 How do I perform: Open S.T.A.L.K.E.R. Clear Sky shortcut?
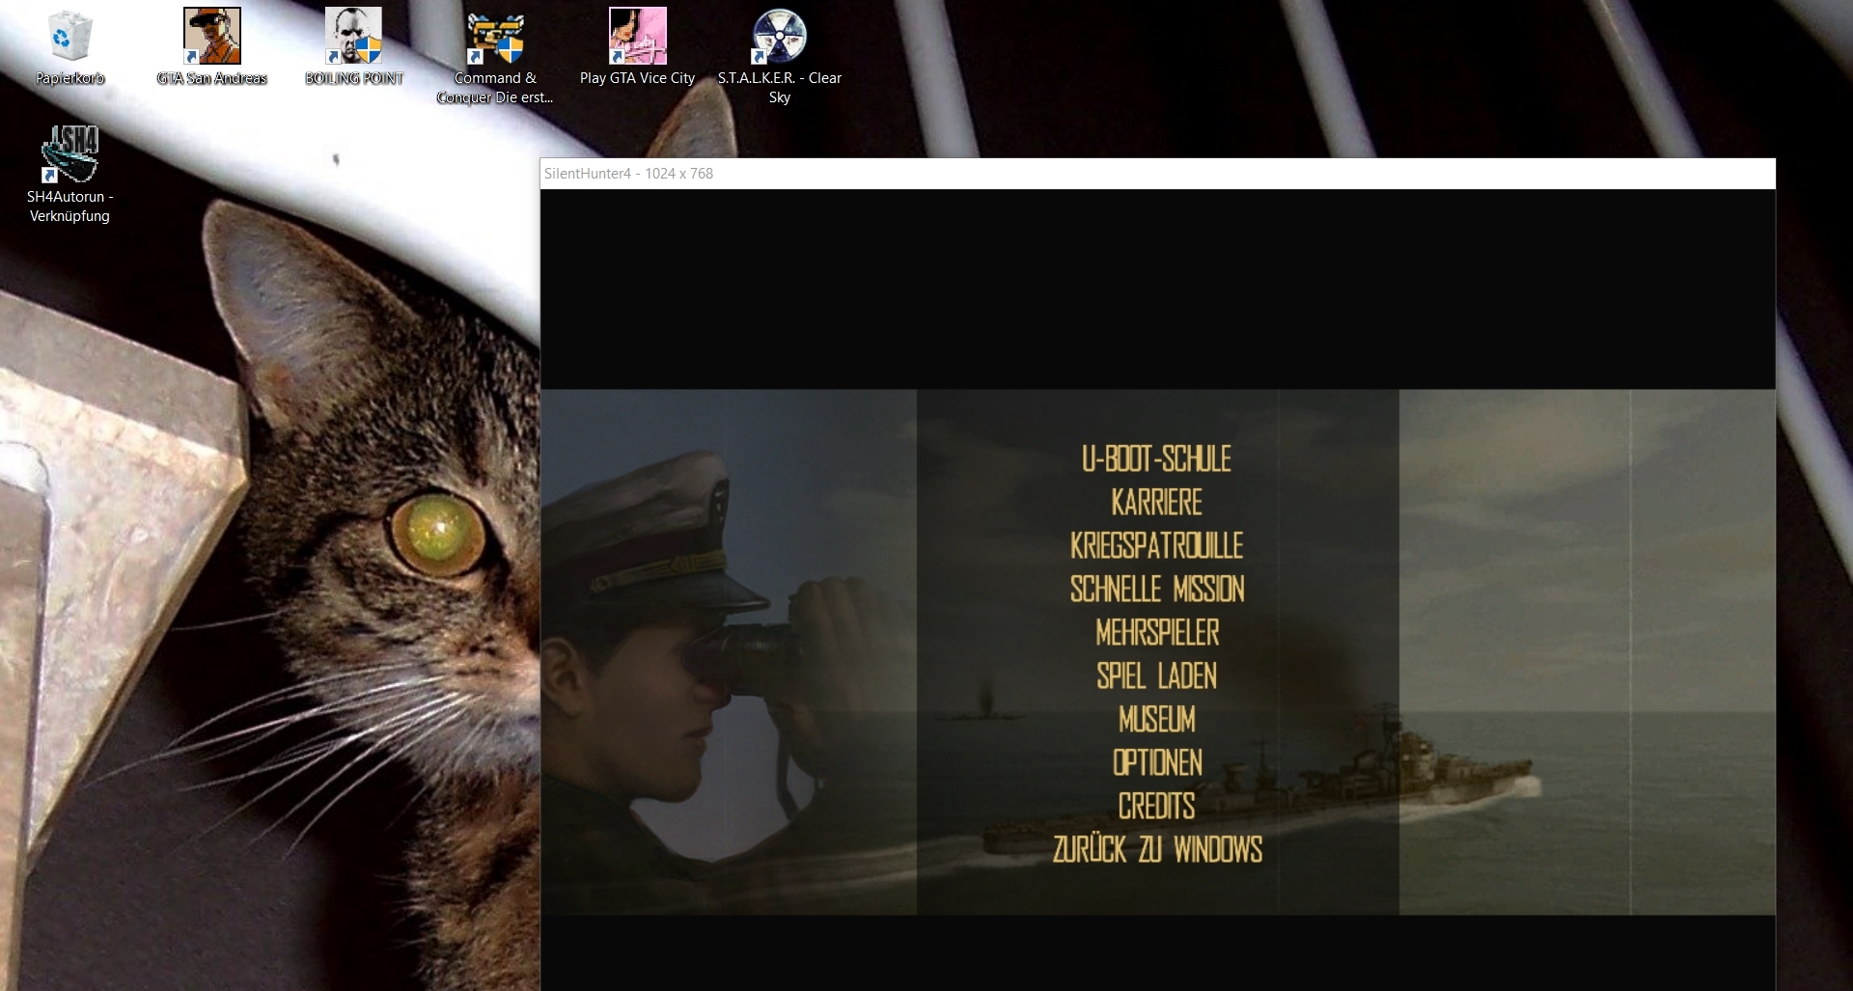click(x=779, y=39)
